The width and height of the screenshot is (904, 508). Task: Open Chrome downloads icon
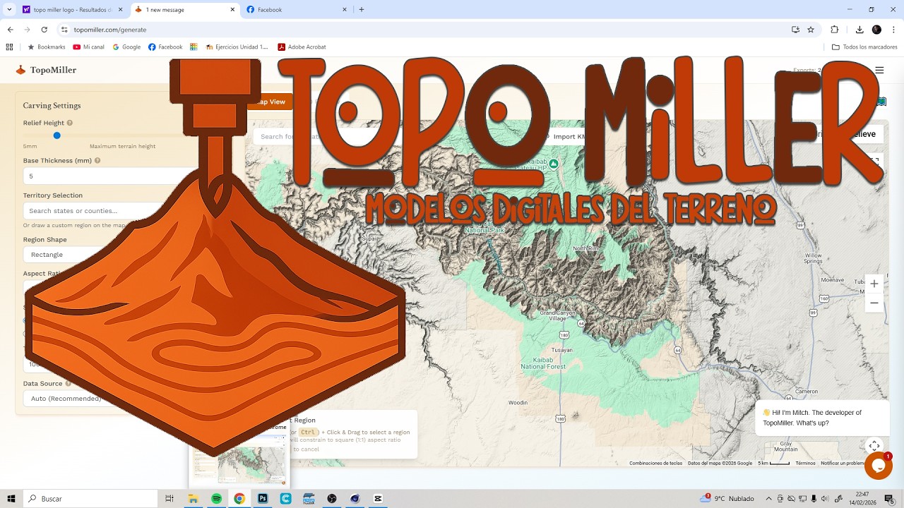click(860, 30)
